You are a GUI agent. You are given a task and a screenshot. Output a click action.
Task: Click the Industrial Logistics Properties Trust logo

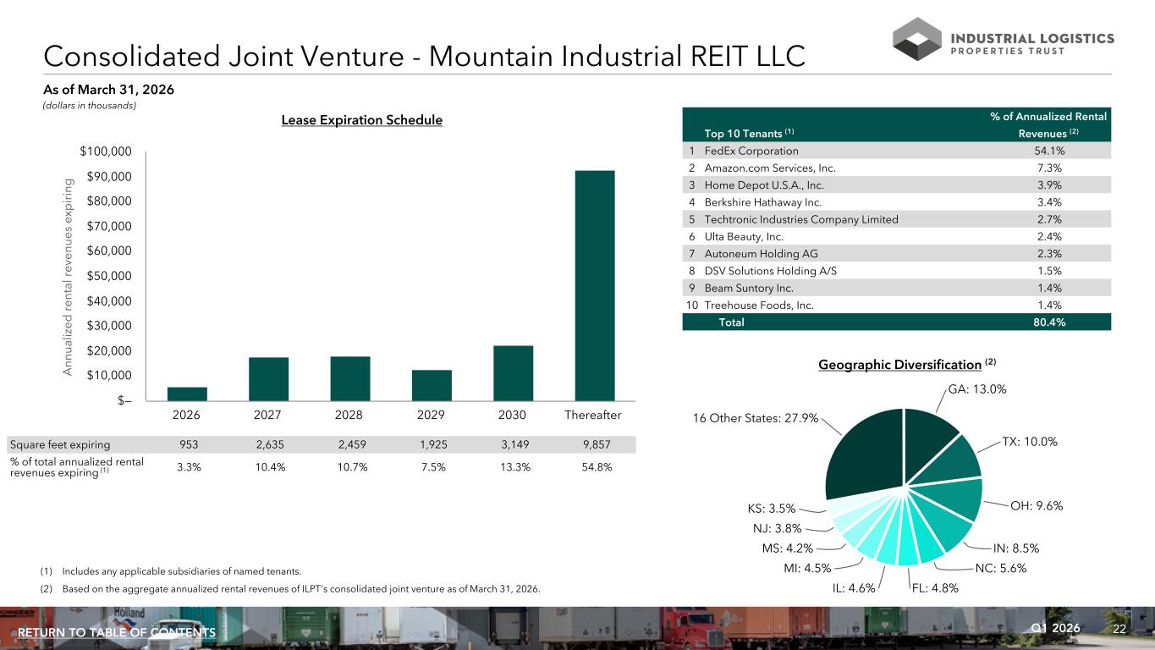click(x=1003, y=40)
